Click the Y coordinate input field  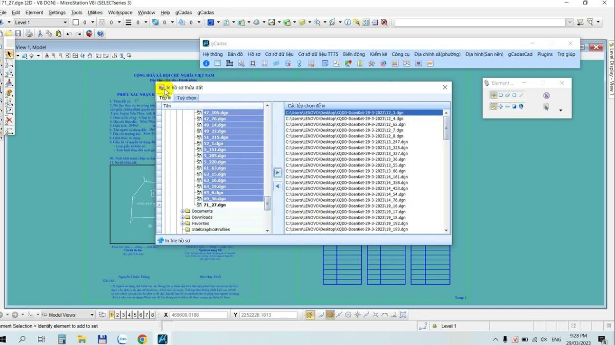click(x=268, y=315)
